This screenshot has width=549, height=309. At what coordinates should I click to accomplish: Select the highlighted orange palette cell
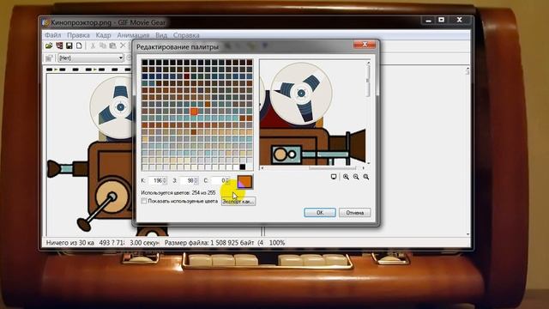click(194, 112)
